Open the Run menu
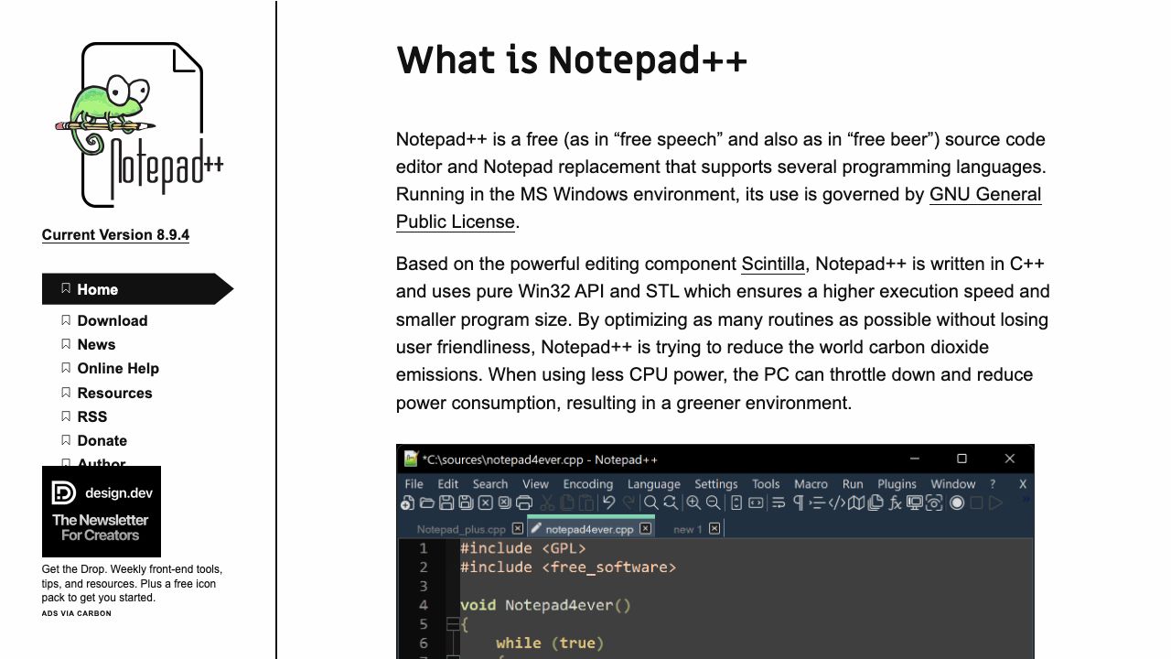 pos(853,484)
